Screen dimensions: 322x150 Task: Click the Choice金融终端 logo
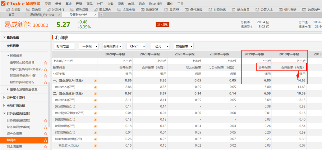[21, 3]
